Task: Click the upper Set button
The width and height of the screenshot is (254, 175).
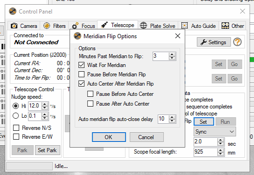Action: 219,64
